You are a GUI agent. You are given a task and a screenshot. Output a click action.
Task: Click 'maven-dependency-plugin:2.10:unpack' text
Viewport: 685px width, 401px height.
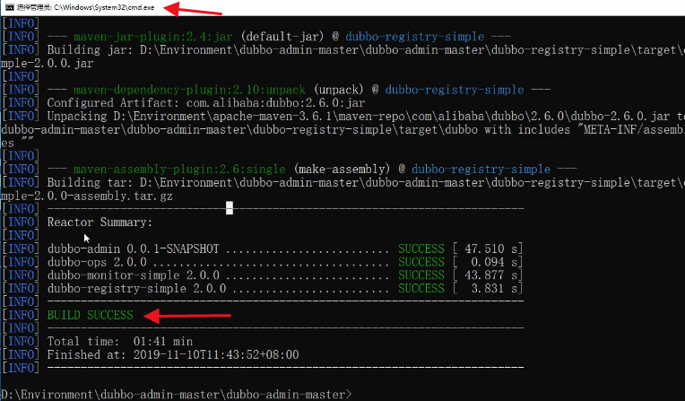[x=189, y=90]
